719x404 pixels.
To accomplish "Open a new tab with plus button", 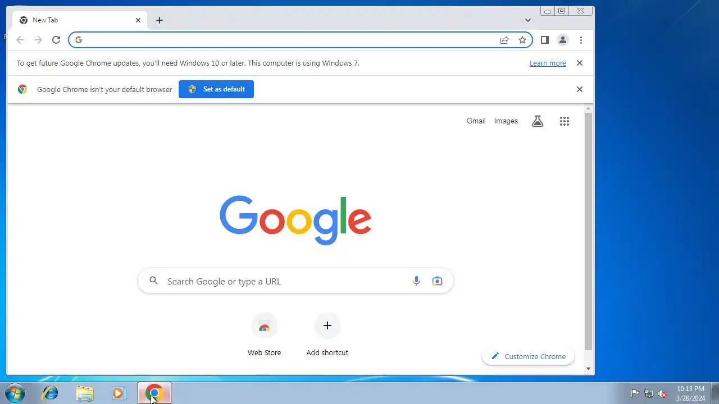I will tap(160, 20).
